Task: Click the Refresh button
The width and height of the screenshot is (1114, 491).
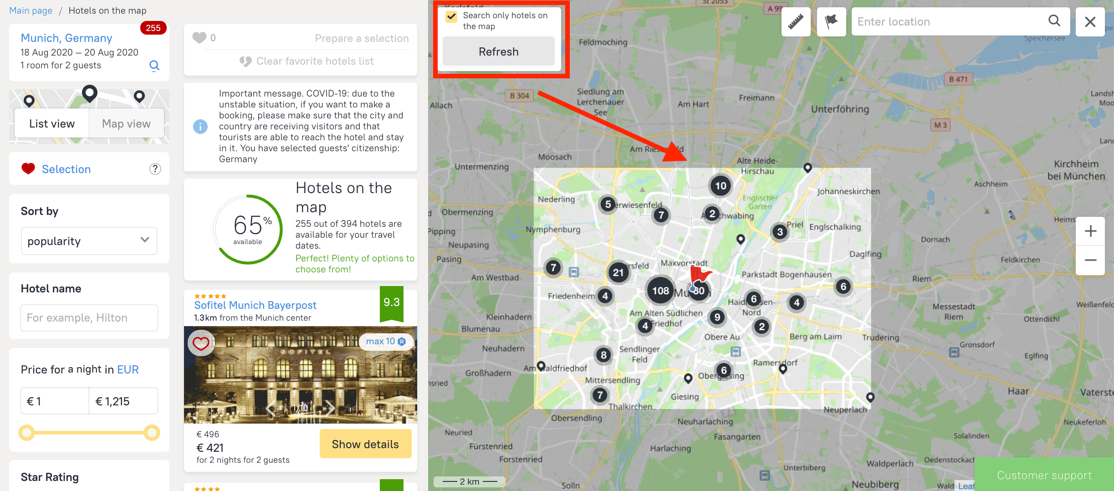Action: pyautogui.click(x=499, y=51)
